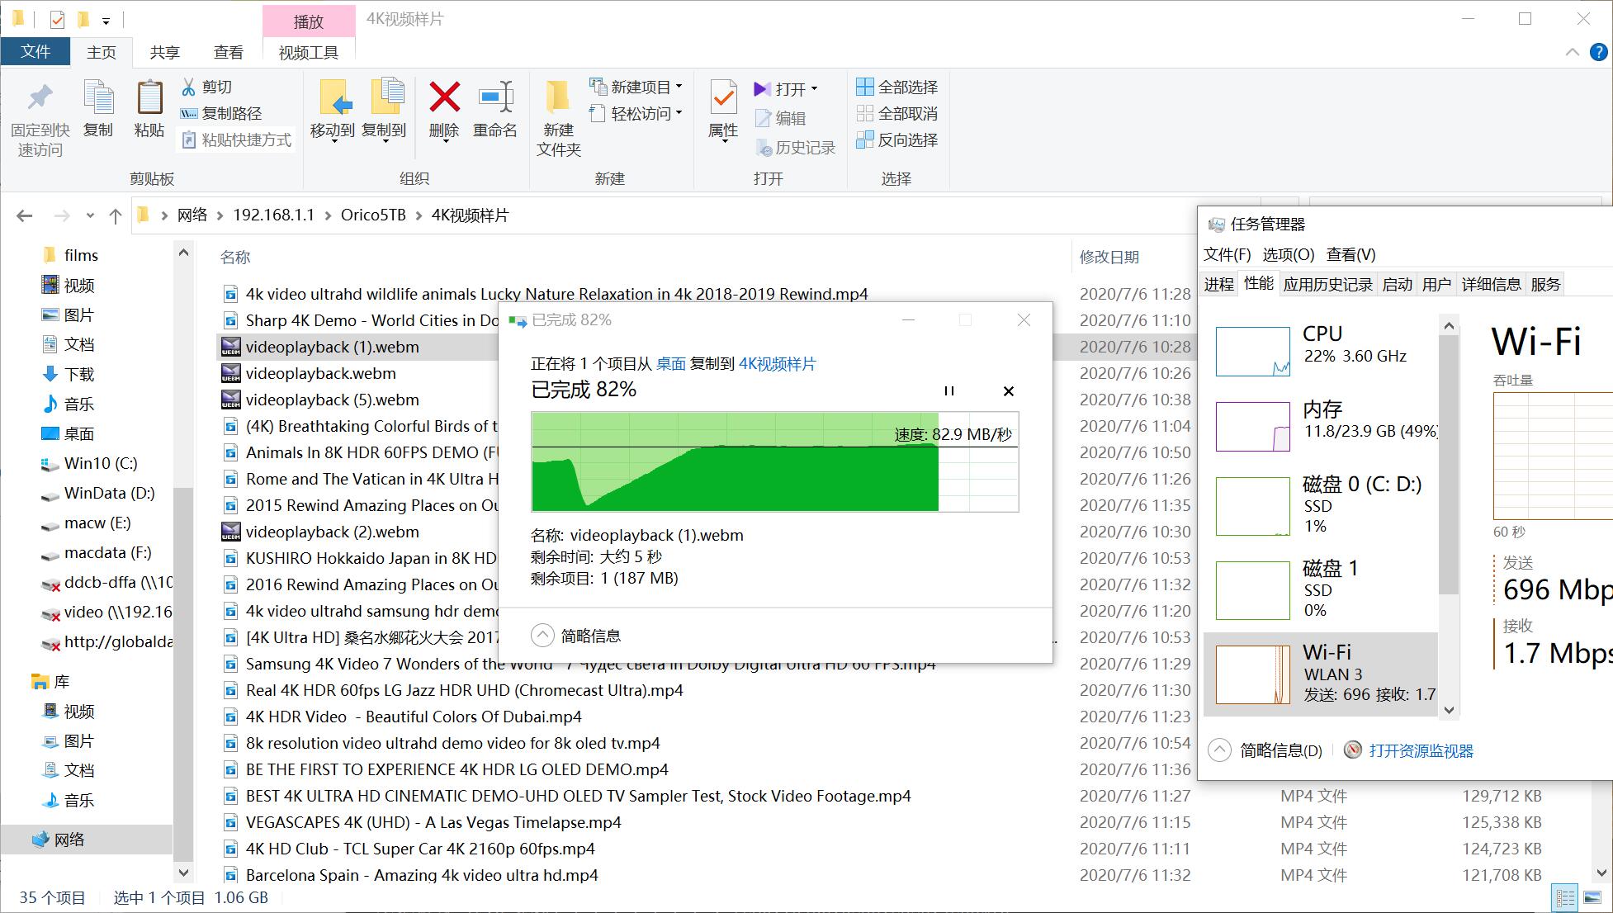The width and height of the screenshot is (1613, 913).
Task: Click the New Folder (新建文件夹) icon
Action: (558, 98)
